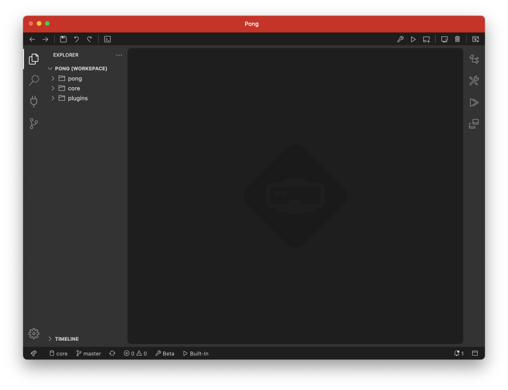Save using the floppy disk icon
The image size is (508, 390).
[63, 39]
